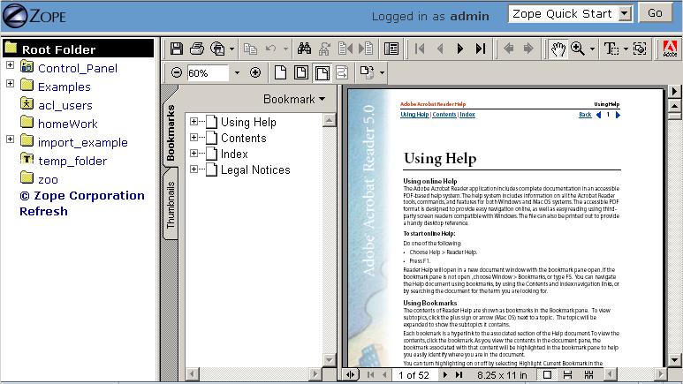Open the Text Select tool dropdown arrow

626,49
